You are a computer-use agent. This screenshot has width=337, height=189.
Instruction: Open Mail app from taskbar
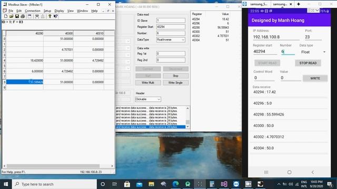tap(139, 184)
